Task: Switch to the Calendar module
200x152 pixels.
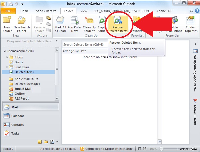Action: coord(31,116)
